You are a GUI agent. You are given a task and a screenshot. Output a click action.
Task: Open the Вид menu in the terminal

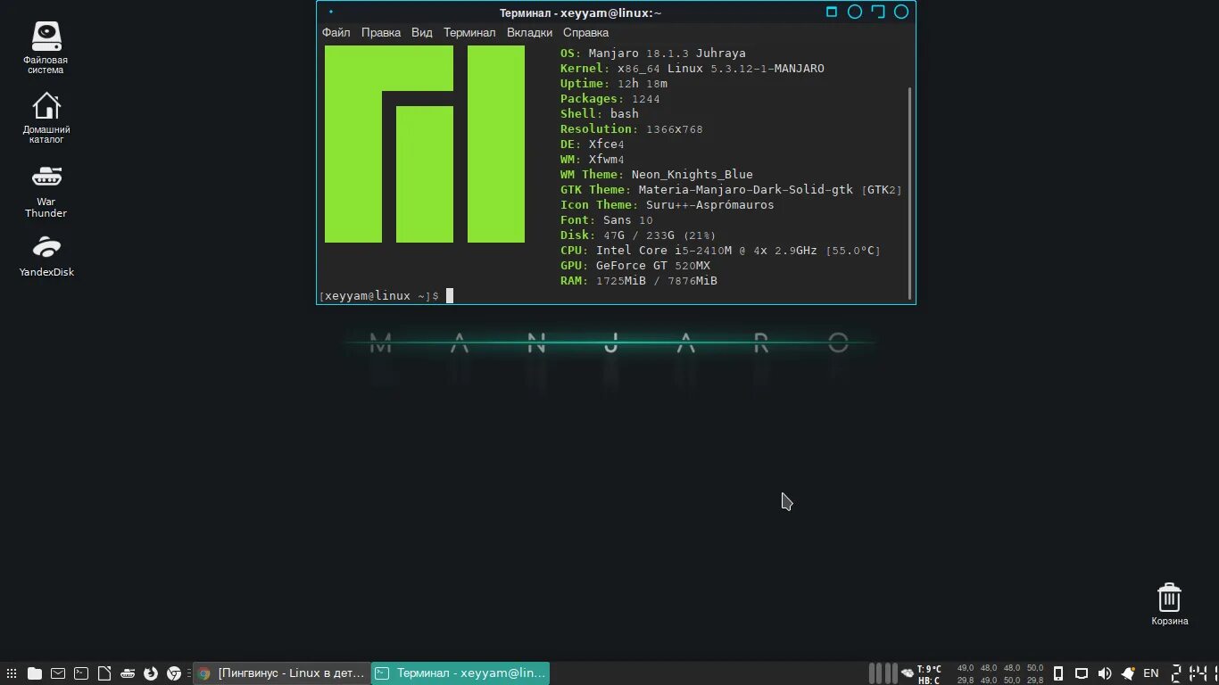tap(422, 32)
